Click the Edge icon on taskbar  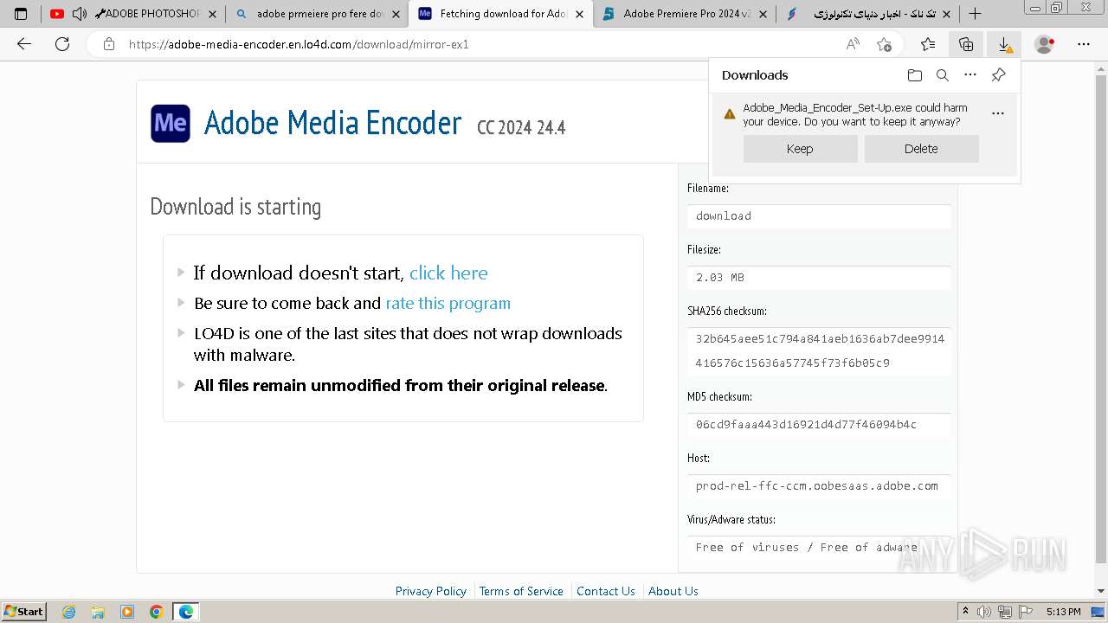[x=186, y=612]
